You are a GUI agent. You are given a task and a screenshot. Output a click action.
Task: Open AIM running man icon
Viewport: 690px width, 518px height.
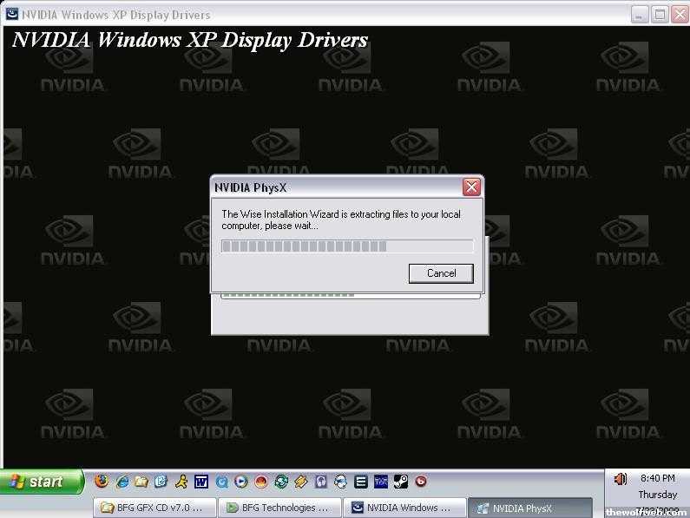tap(181, 481)
